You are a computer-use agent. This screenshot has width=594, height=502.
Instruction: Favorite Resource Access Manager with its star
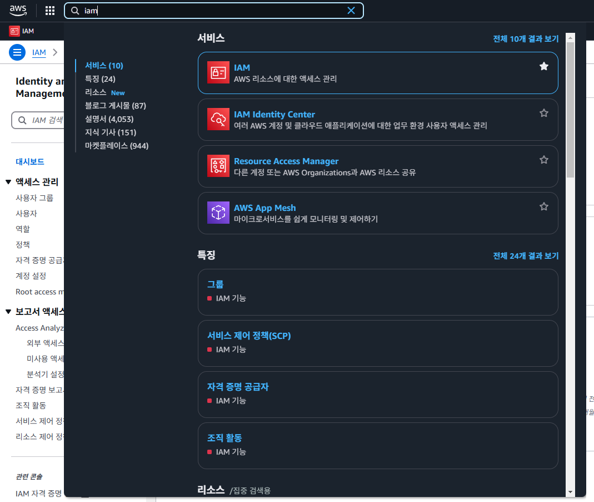[x=544, y=160]
